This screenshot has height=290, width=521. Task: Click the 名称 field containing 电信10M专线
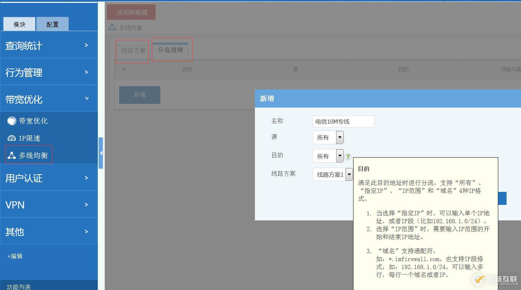pos(343,121)
